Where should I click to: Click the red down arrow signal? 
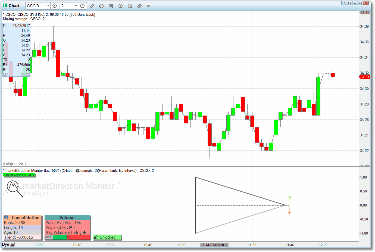(x=290, y=210)
